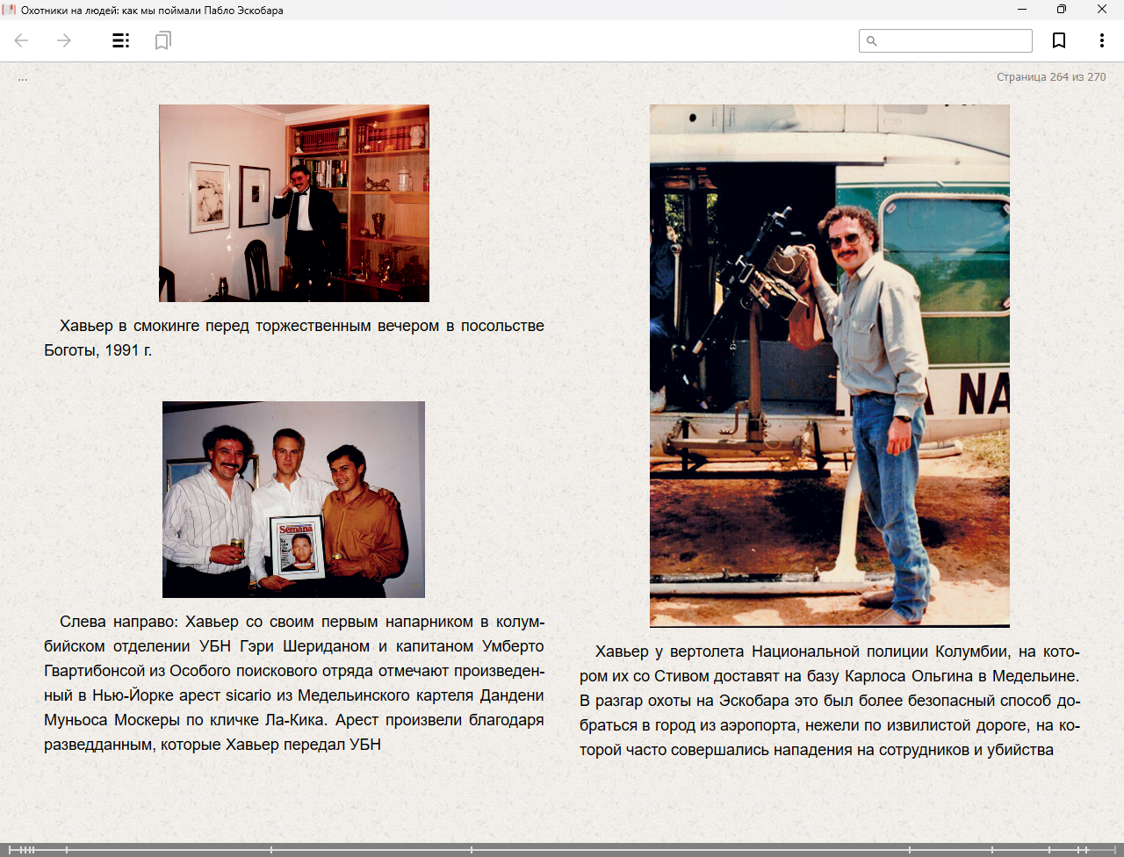The width and height of the screenshot is (1124, 857).
Task: Go back with the left arrow
Action: (22, 40)
